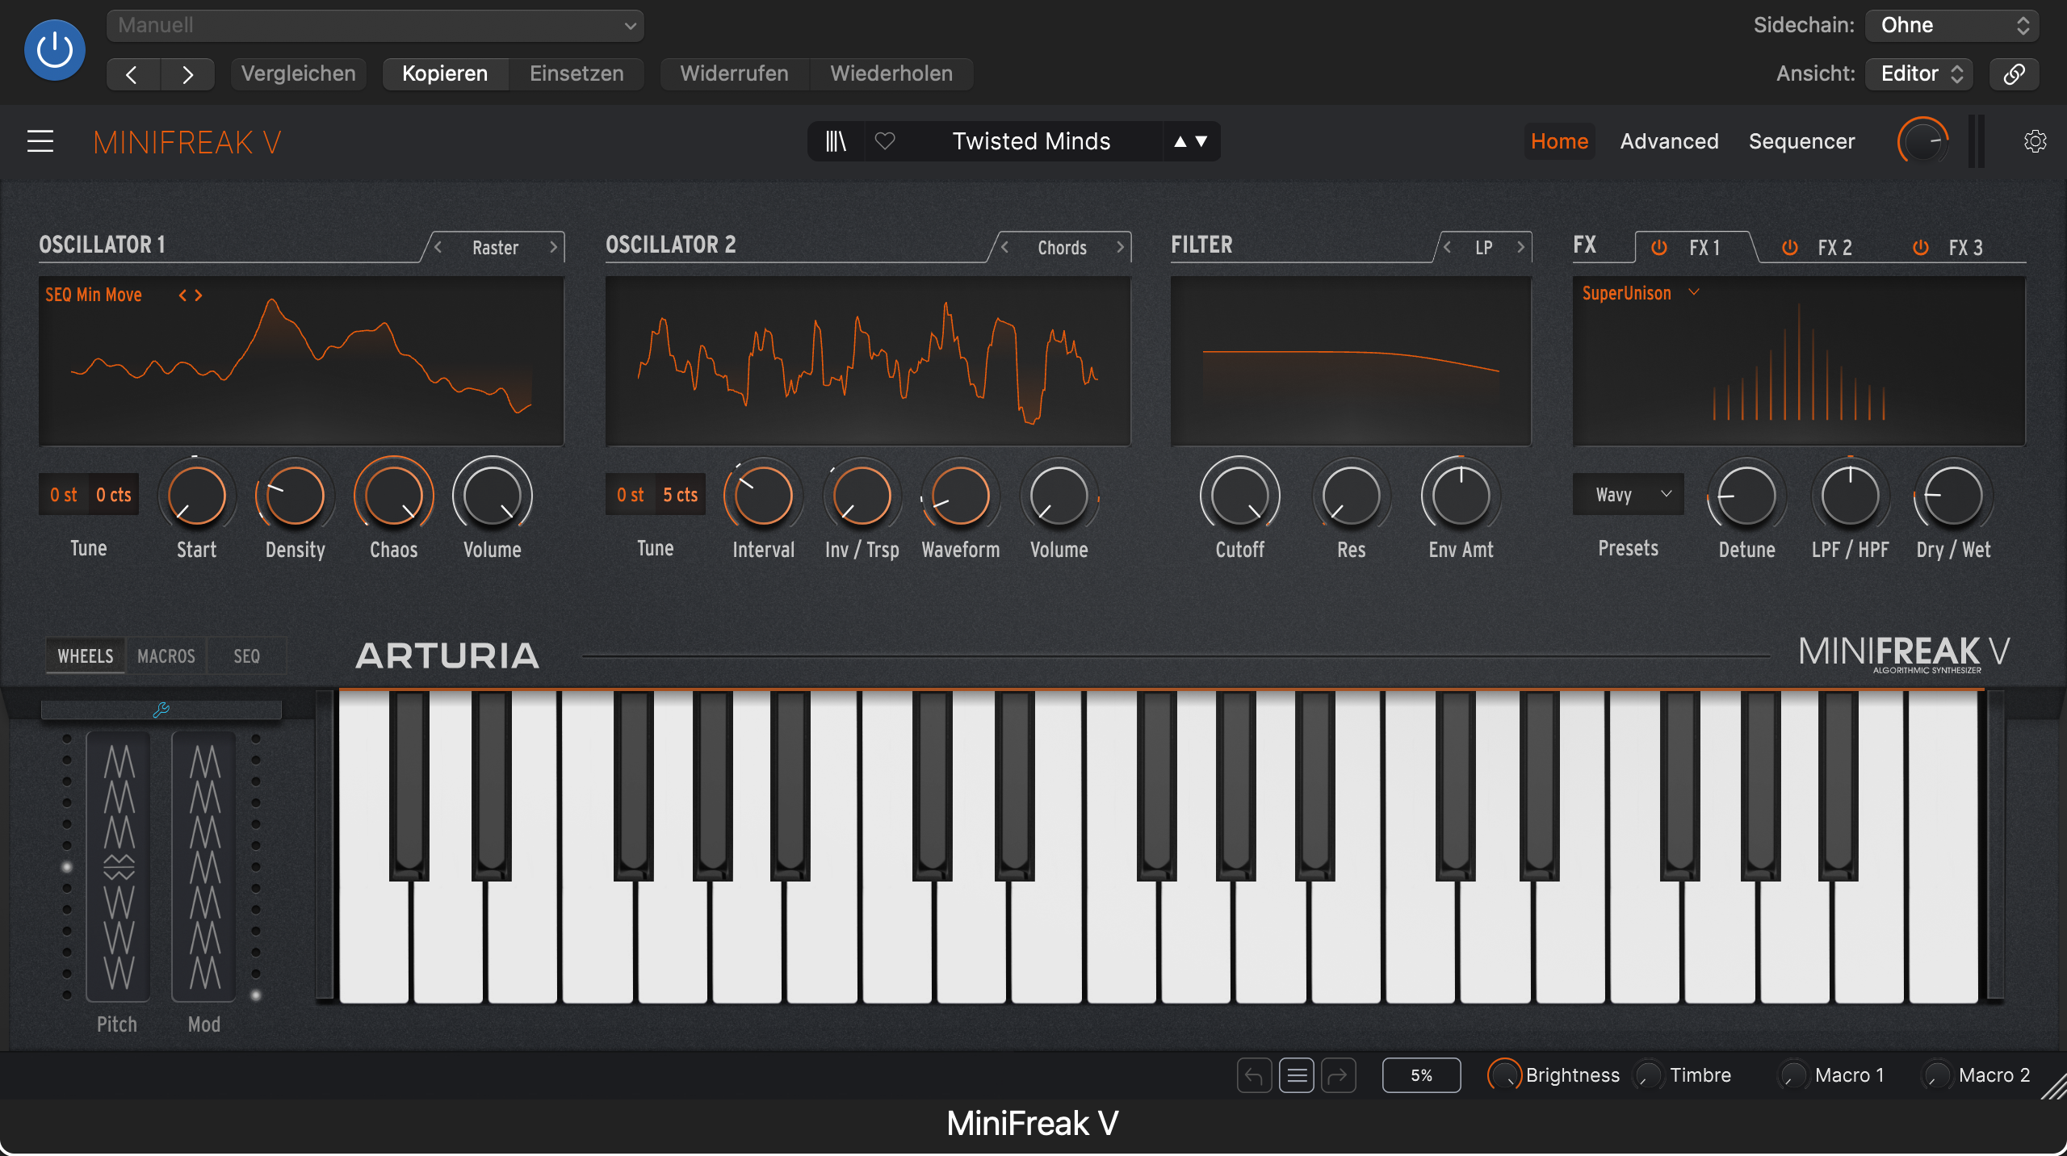This screenshot has height=1156, width=2067.
Task: Select the FX 2 tab
Action: [1834, 247]
